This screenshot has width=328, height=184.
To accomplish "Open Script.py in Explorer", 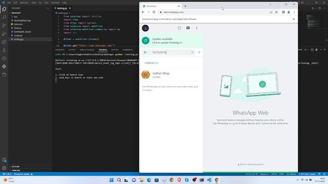I will click(18, 35).
